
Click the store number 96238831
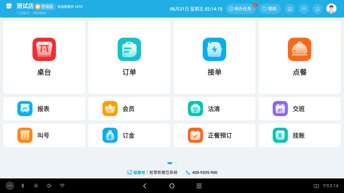coord(40,13)
